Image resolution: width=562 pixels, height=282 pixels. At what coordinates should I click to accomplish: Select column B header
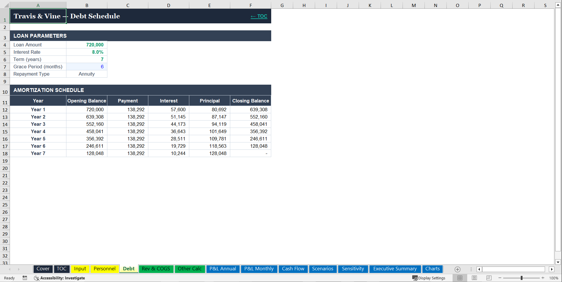(x=87, y=5)
